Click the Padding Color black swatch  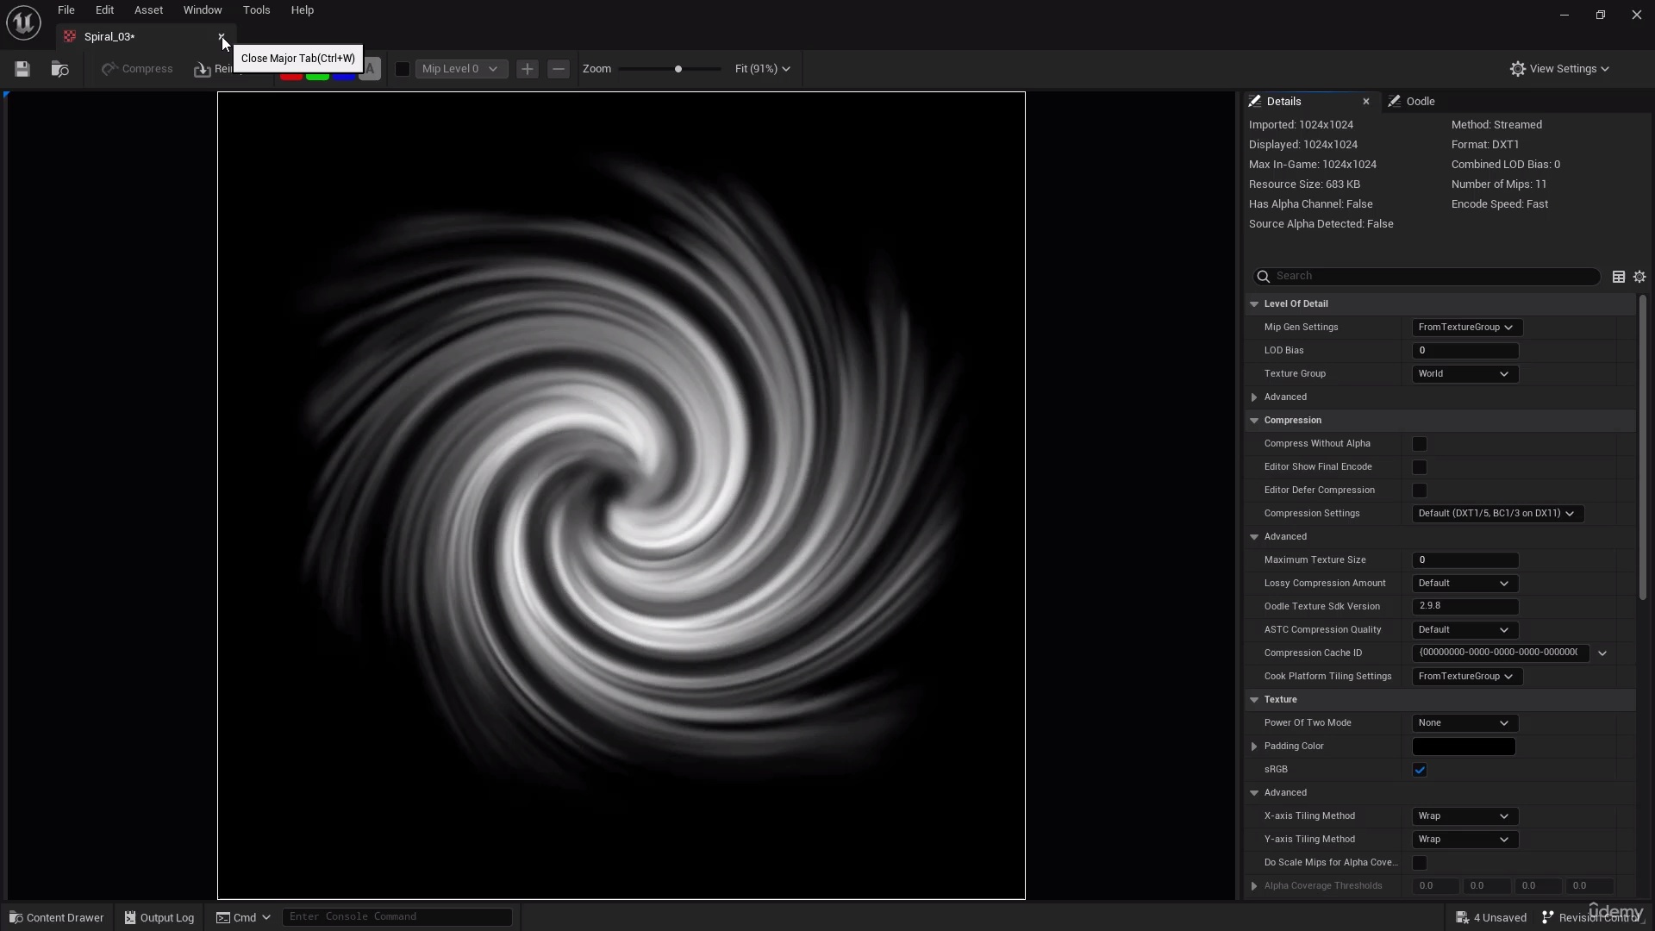[x=1463, y=747]
